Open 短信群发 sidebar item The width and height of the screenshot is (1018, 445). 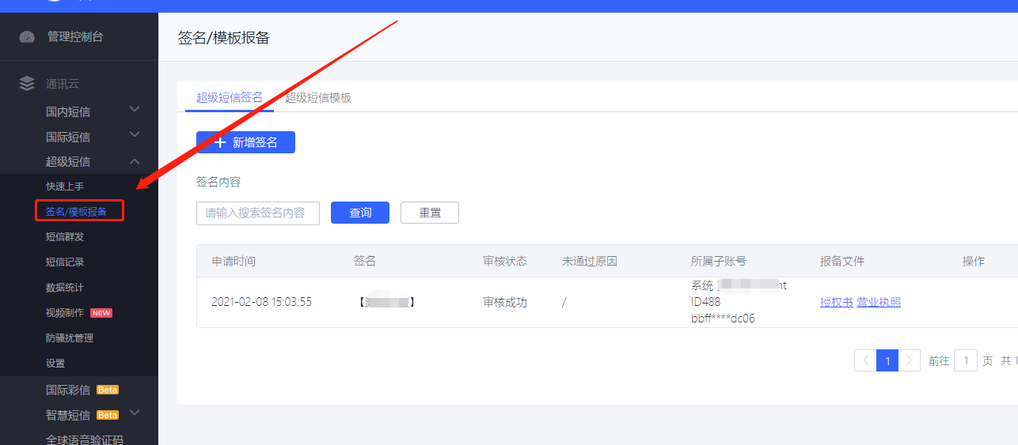tap(65, 237)
